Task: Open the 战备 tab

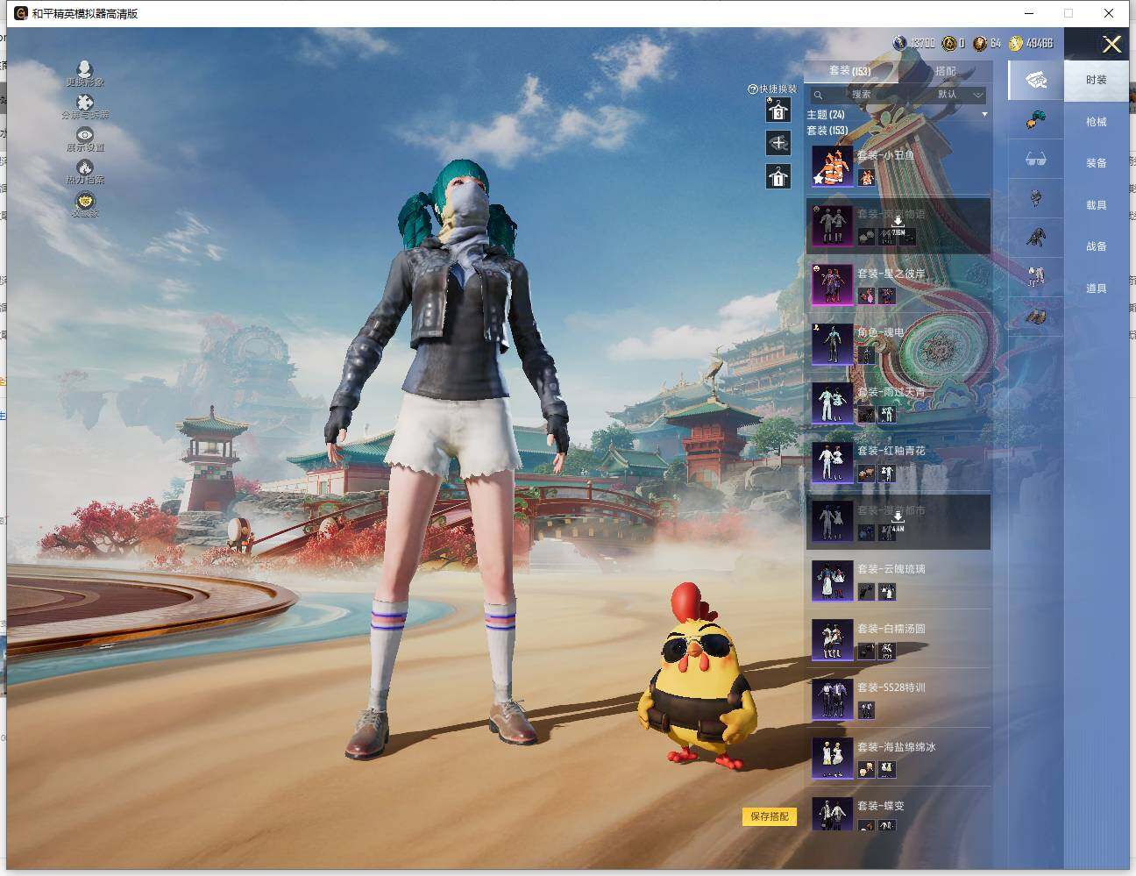Action: 1097,246
